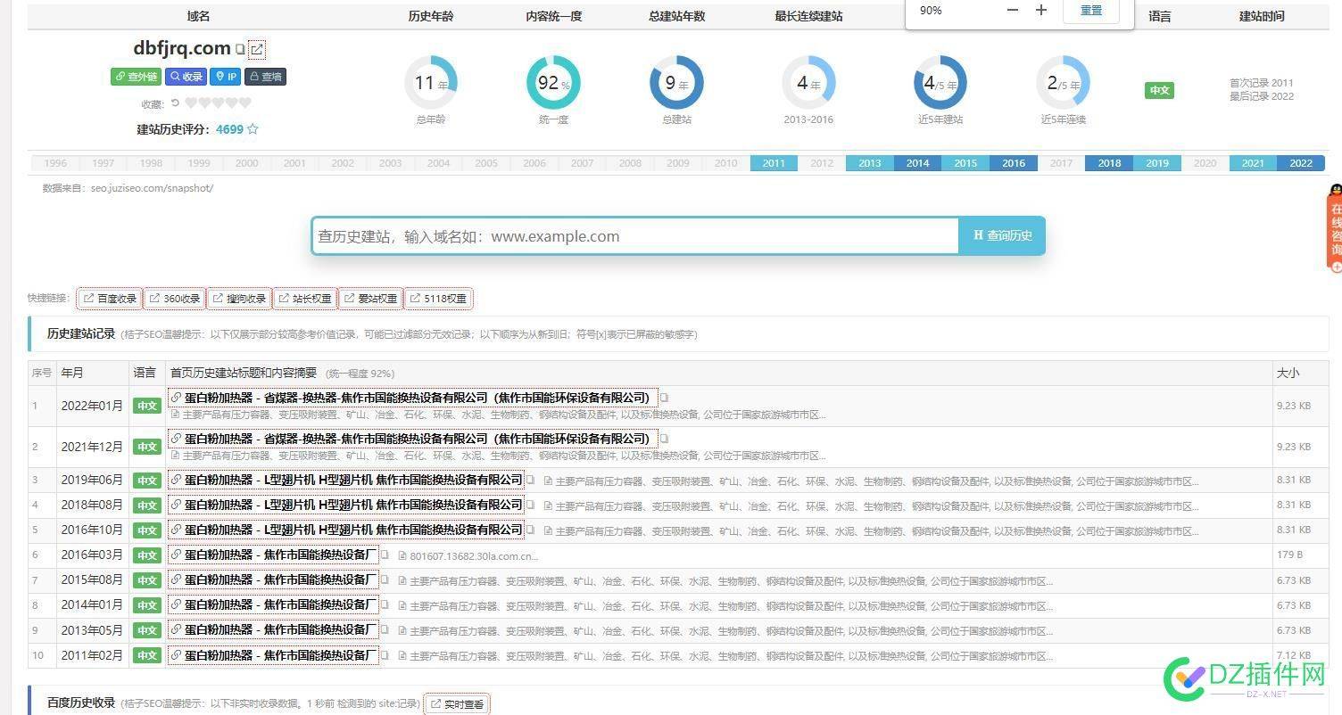
Task: Click the seo.juziseo.com/snapshot/ source text
Action: [x=152, y=188]
